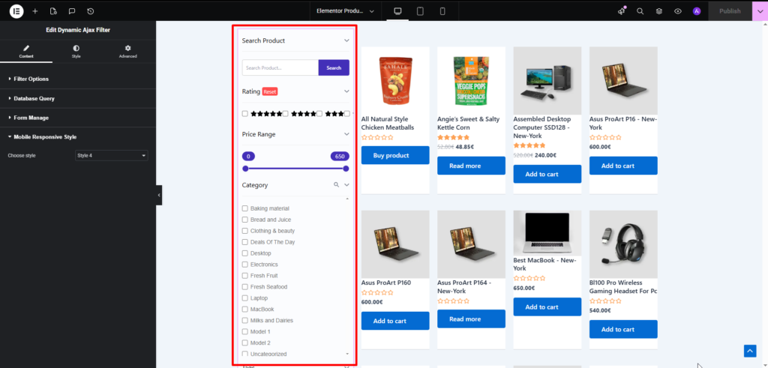Check the Baking material category

(245, 208)
